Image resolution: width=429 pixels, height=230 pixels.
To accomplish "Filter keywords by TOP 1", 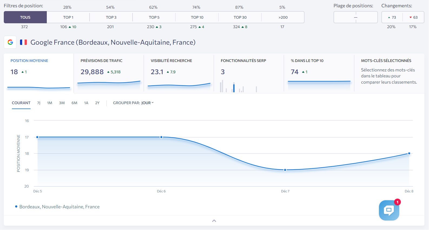I will [68, 17].
